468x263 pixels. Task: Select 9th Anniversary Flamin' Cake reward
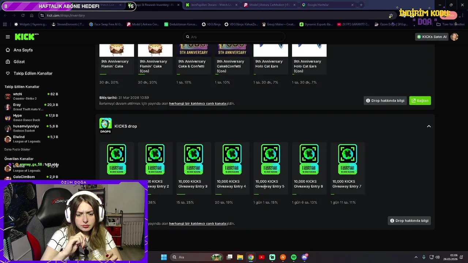click(117, 60)
